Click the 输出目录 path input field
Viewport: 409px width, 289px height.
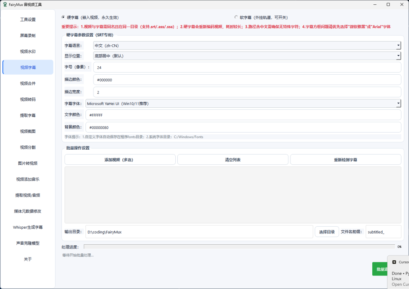click(x=199, y=232)
